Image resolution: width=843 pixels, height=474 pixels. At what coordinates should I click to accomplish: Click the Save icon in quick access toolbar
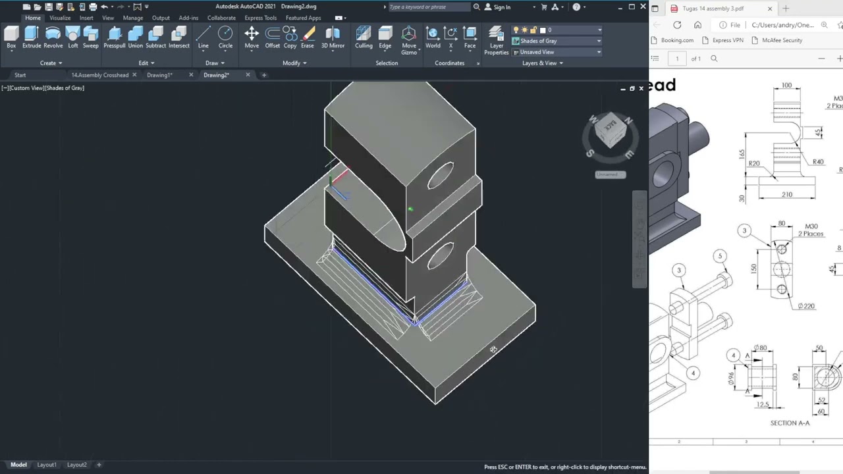click(x=48, y=7)
